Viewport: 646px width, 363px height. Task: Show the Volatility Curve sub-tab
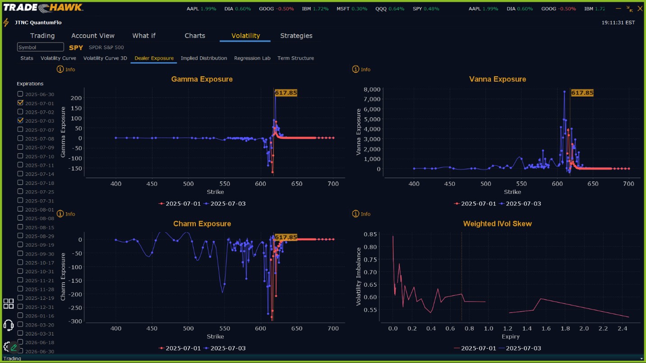[58, 58]
